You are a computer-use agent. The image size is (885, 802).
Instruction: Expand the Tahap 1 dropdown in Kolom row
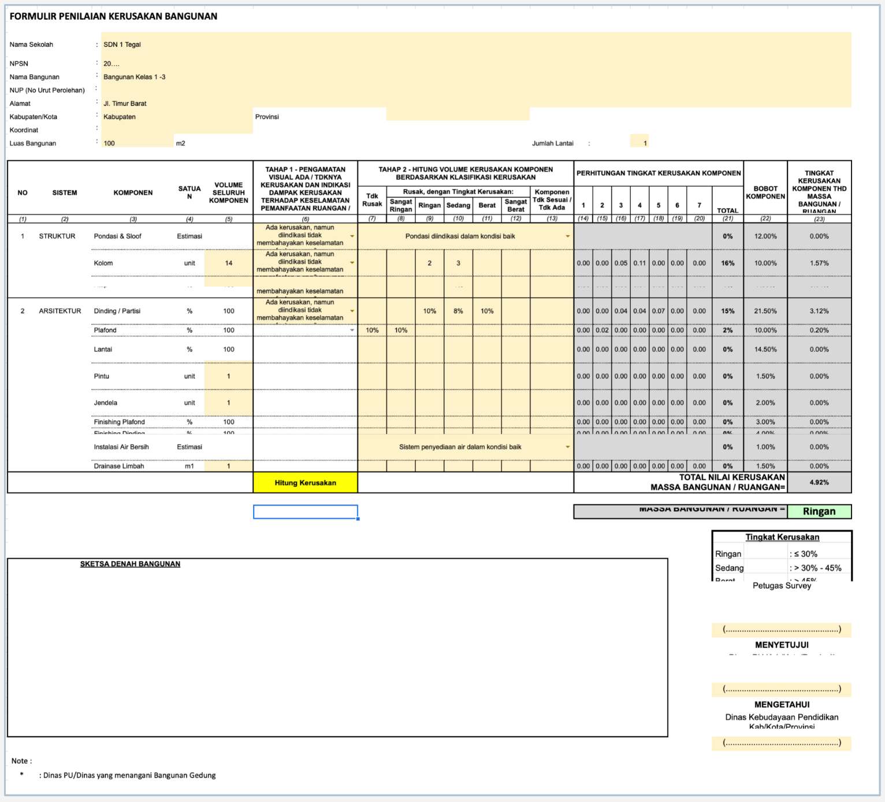352,263
